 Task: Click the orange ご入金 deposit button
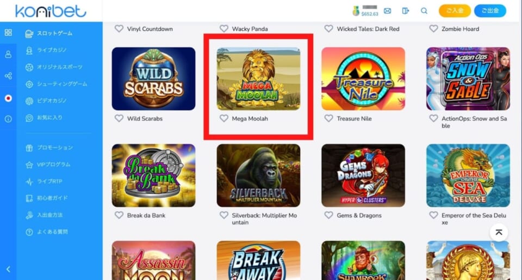[455, 11]
